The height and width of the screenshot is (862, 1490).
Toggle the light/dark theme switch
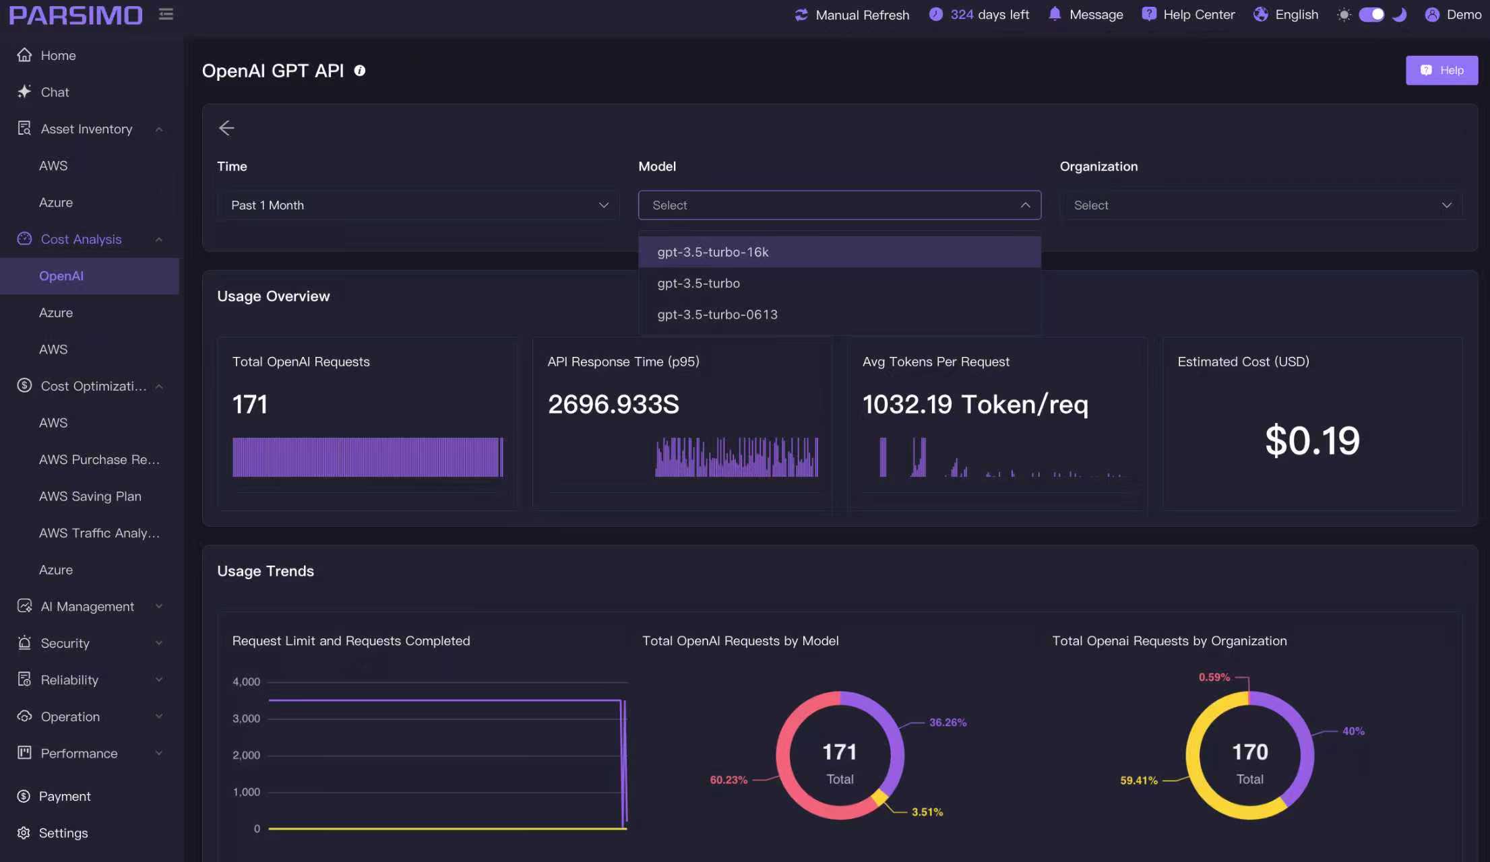point(1371,15)
